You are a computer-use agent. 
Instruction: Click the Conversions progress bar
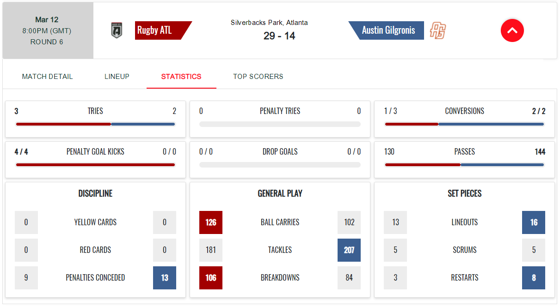point(464,124)
